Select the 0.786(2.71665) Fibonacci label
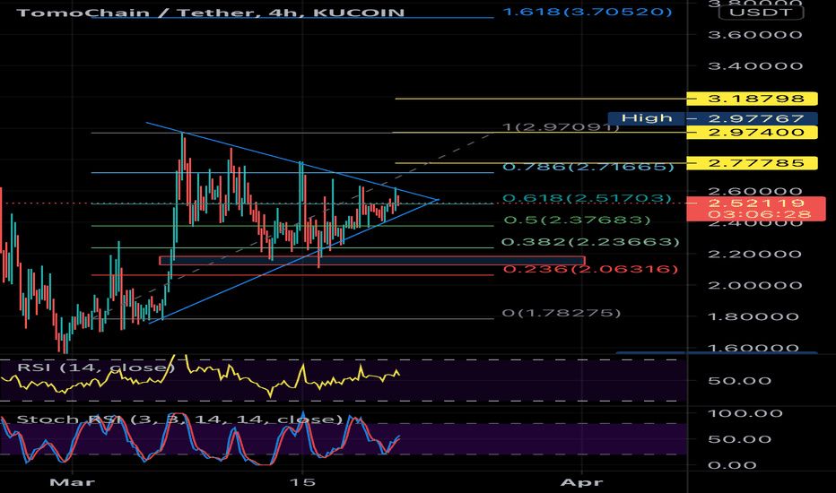Image resolution: width=836 pixels, height=493 pixels. tap(588, 167)
